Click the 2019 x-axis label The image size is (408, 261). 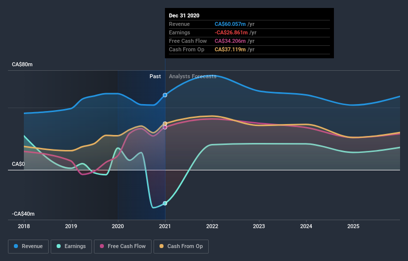point(71,226)
